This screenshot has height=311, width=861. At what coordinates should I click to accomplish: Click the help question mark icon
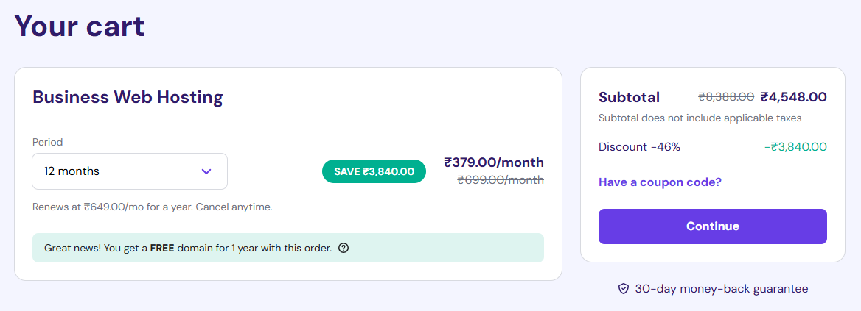coord(344,248)
